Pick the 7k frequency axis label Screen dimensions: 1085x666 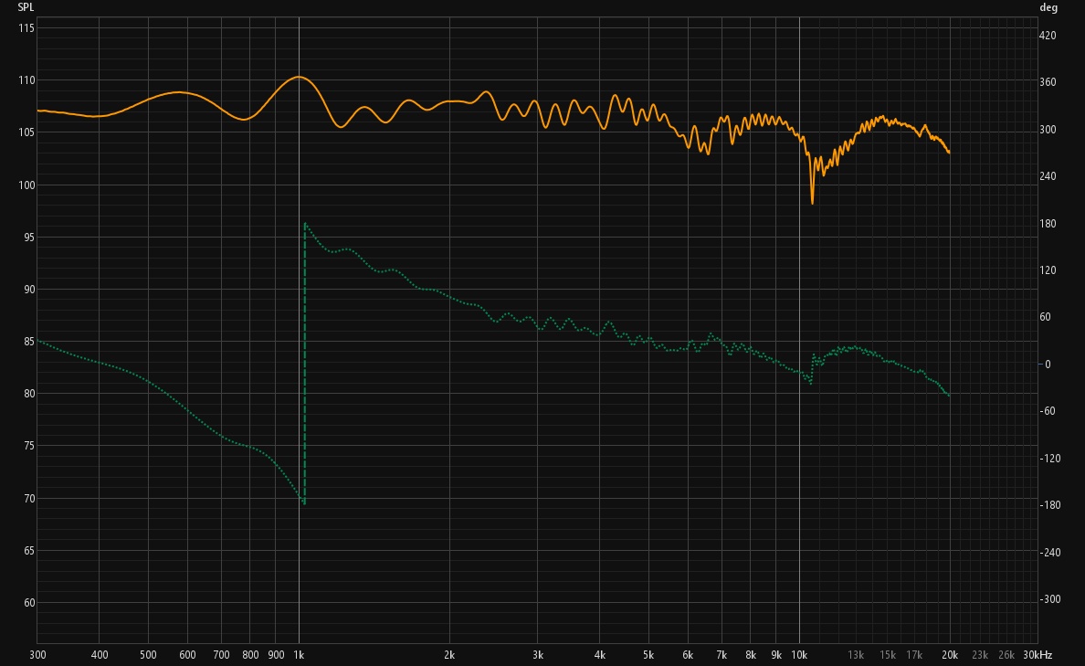(x=722, y=655)
